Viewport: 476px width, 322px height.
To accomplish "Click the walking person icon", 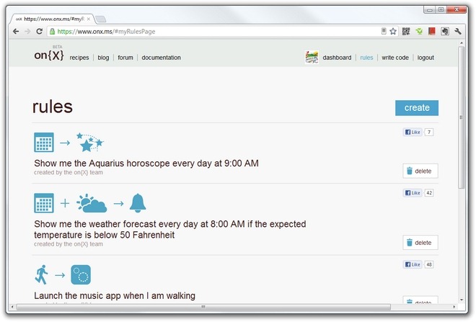I will [x=42, y=274].
